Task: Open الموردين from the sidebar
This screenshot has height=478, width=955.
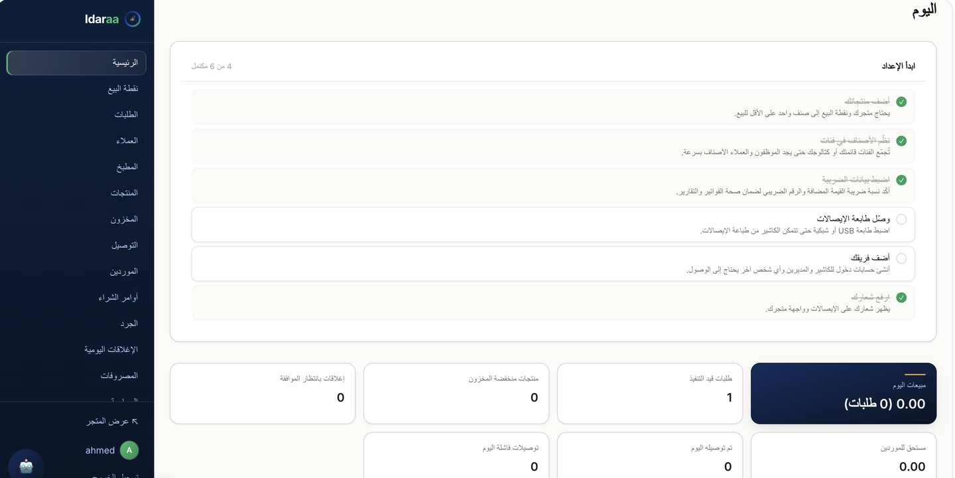Action: click(x=76, y=272)
